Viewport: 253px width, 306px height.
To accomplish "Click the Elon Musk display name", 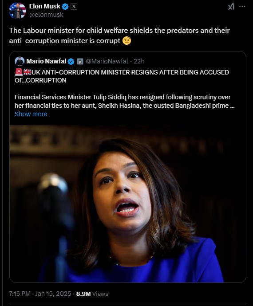I will [x=44, y=6].
